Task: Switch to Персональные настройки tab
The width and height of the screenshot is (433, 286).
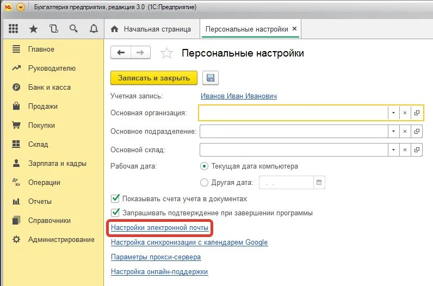Action: (246, 29)
